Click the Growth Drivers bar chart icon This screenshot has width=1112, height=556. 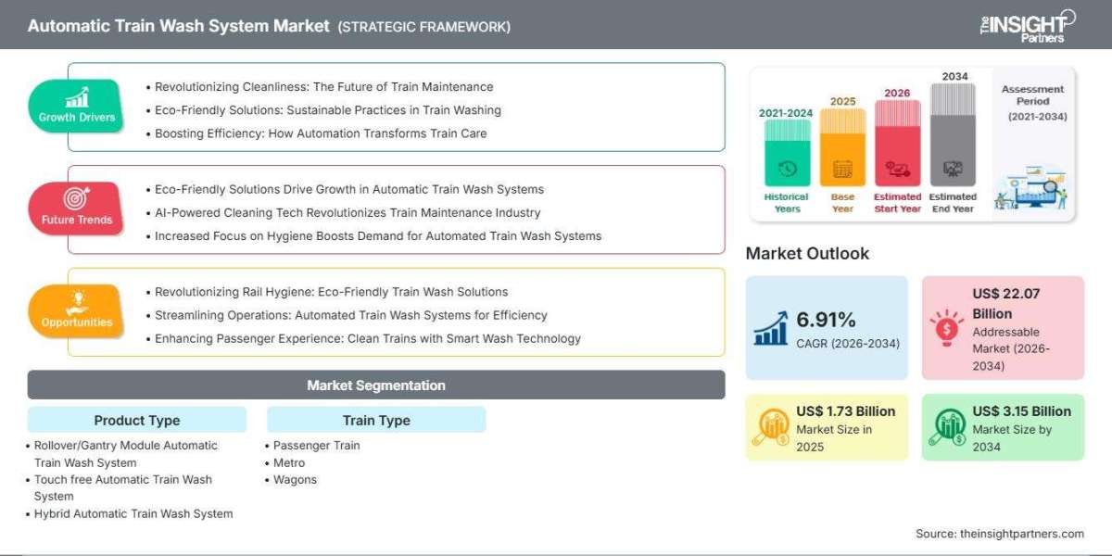coord(76,97)
